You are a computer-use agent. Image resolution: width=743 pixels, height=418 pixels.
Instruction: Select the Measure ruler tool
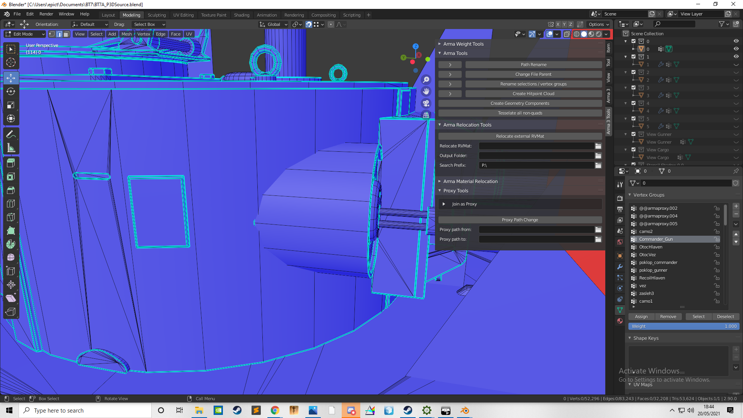tap(11, 148)
